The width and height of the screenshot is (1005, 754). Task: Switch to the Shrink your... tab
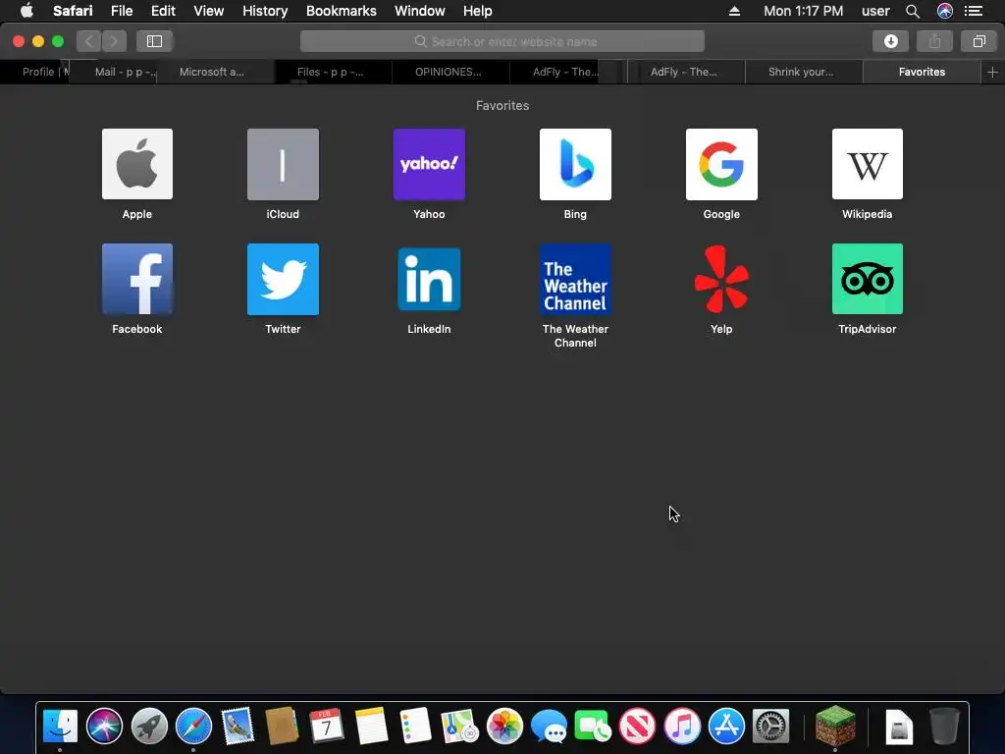coord(804,72)
